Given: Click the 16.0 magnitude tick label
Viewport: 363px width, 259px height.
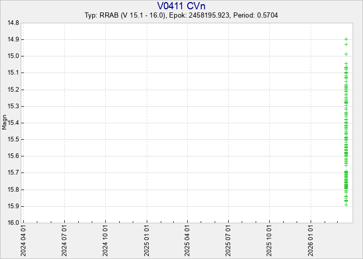Looking at the screenshot, I should [13, 223].
